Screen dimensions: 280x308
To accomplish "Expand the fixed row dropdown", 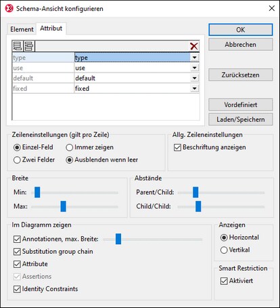I will pos(195,88).
